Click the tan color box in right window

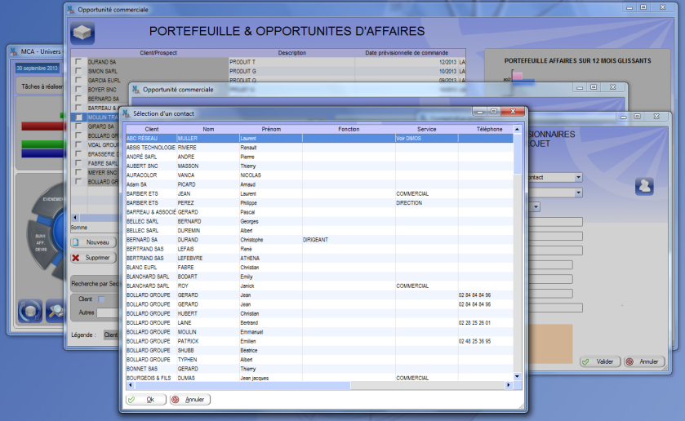click(550, 343)
